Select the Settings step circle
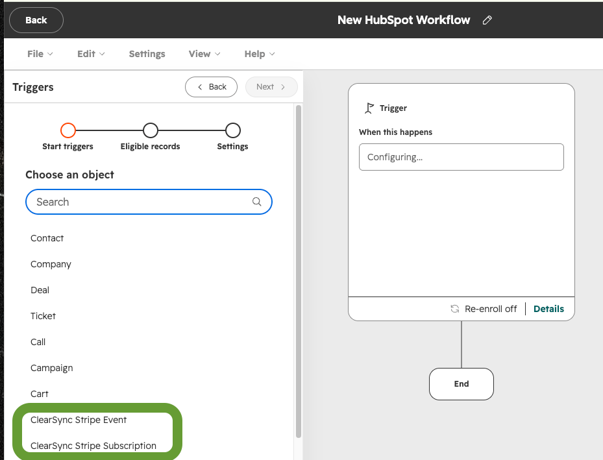Screen dimensions: 603x460 [x=232, y=130]
